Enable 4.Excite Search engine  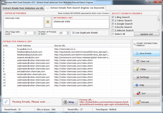tap(113, 27)
